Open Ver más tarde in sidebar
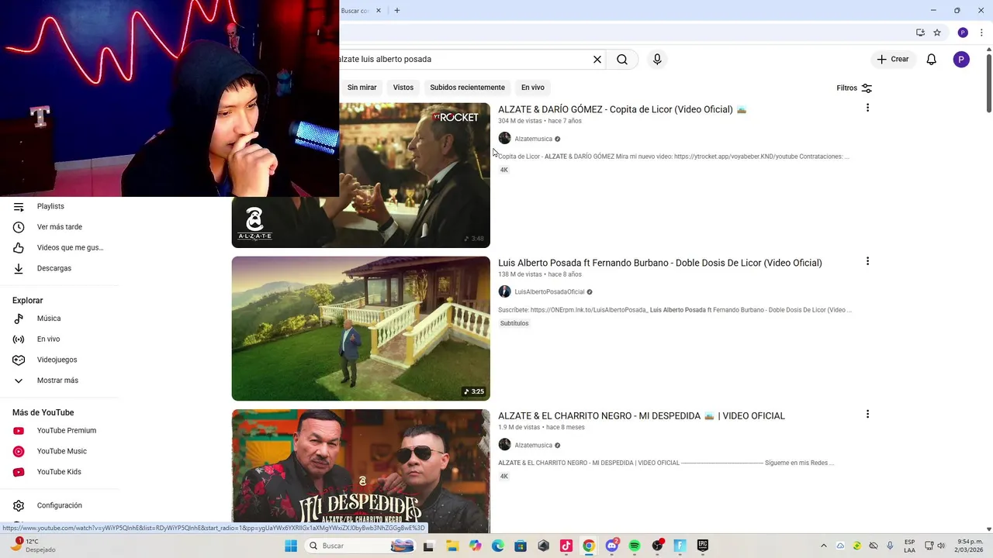This screenshot has width=993, height=558. (59, 227)
